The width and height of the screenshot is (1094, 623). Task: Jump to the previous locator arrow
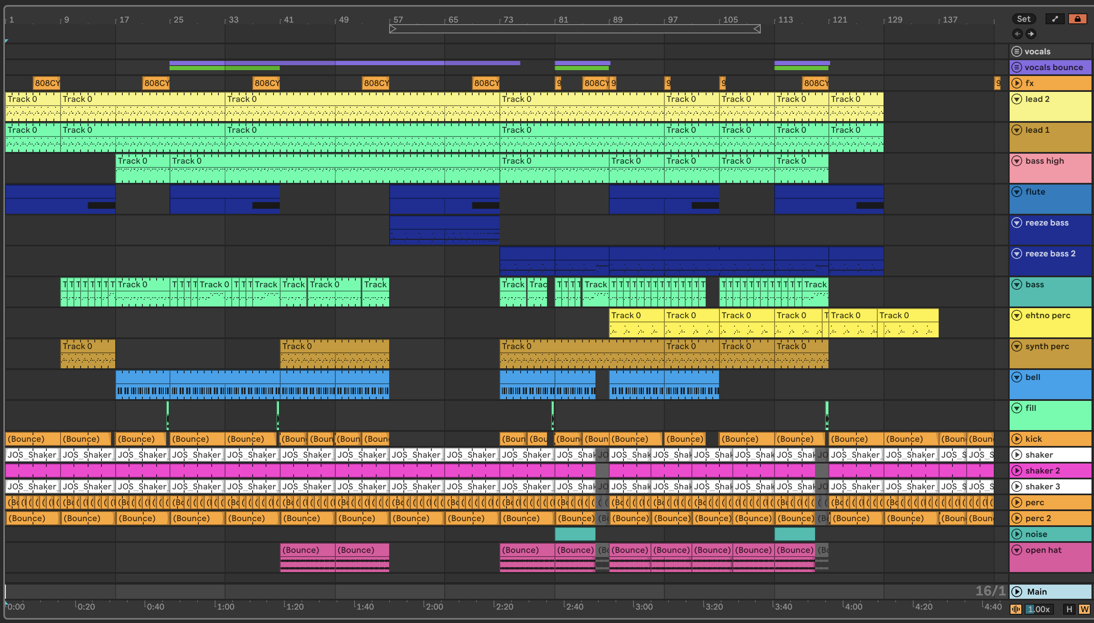coord(1018,34)
